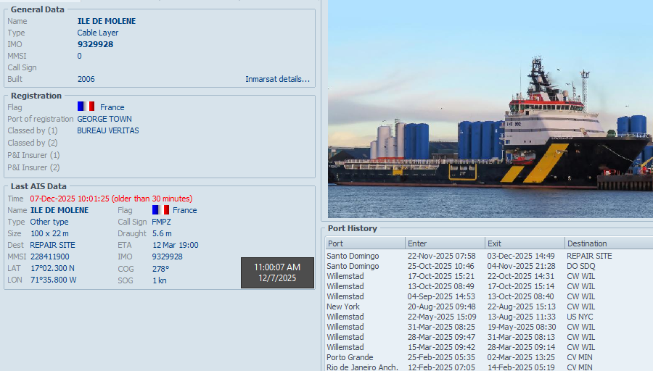Select the Willemstad row entered 13-Oct-2025
Viewport: 653px width, 371px height.
tap(489, 286)
